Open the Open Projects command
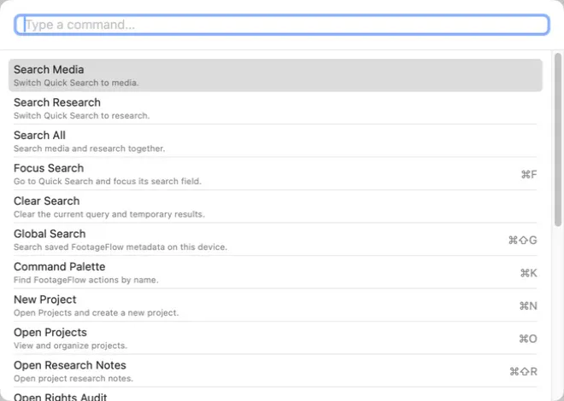564x401 pixels. click(x=275, y=338)
